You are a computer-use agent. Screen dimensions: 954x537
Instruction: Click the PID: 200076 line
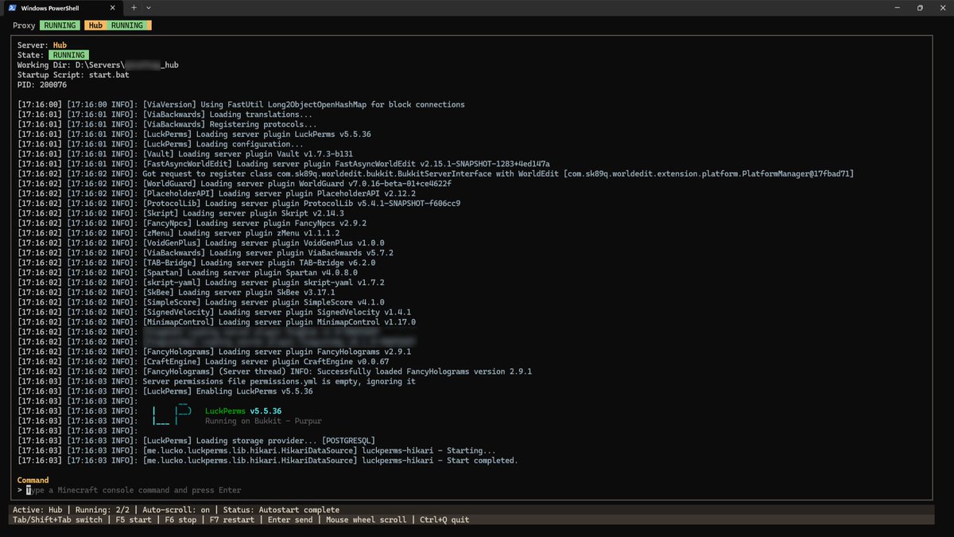tap(42, 84)
